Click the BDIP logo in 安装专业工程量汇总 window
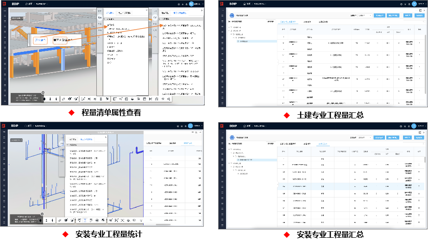The width and height of the screenshot is (428, 241). tap(222, 125)
